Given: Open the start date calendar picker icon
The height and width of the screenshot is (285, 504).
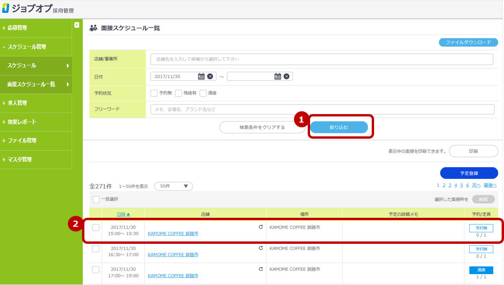Looking at the screenshot, I should [x=201, y=76].
